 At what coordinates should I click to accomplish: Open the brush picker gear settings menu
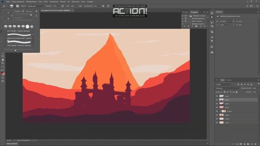coord(37,11)
